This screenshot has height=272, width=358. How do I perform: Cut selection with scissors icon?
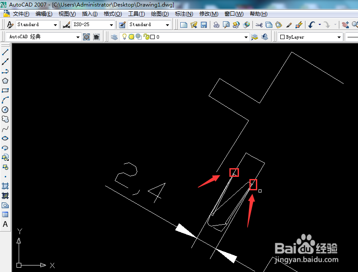tap(259, 25)
